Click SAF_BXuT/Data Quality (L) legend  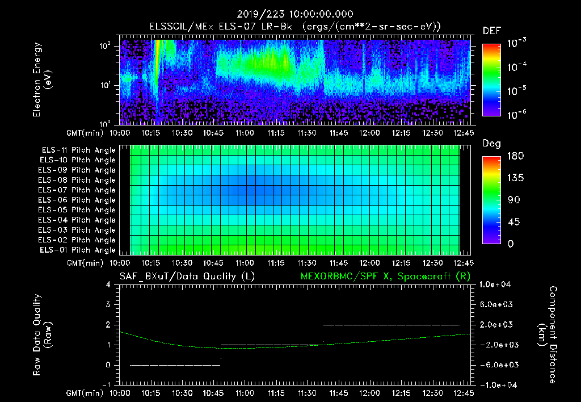point(187,277)
